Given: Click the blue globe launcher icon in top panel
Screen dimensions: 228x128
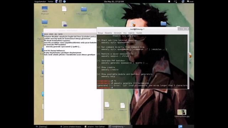Looking at the screenshot, I should pyautogui.click(x=64, y=1).
